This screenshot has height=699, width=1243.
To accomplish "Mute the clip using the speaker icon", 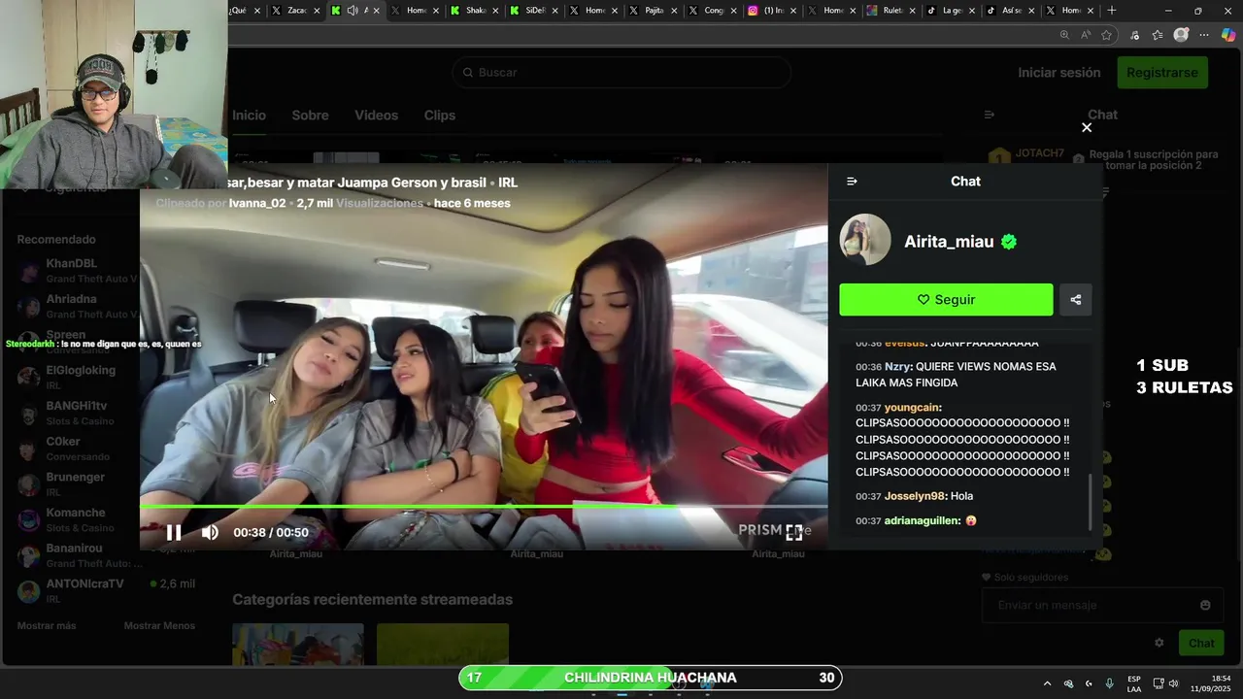I will click(x=210, y=532).
